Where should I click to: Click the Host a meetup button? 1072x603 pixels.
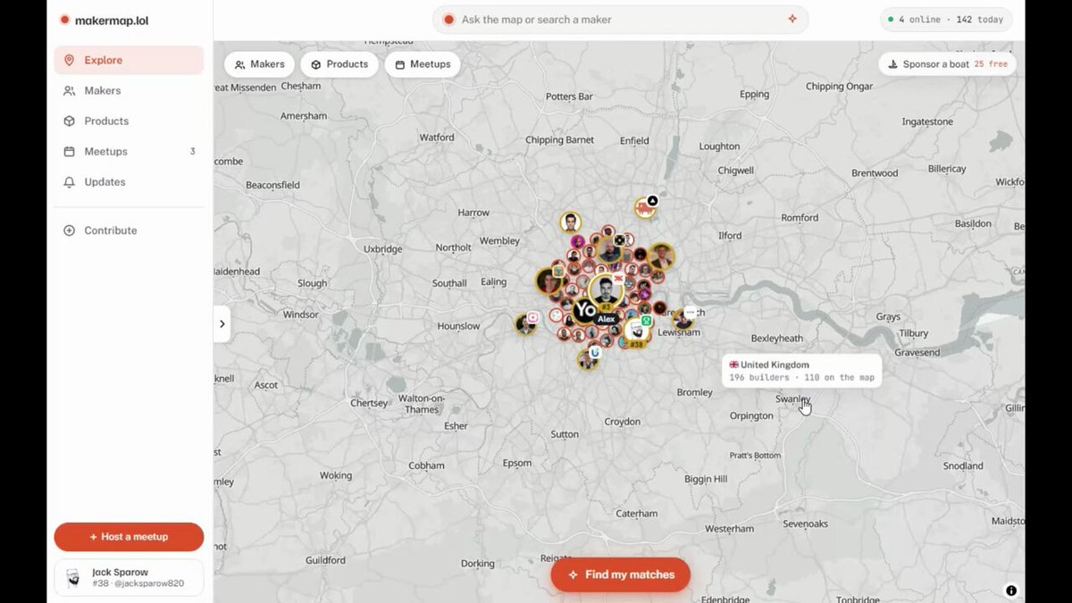(129, 537)
